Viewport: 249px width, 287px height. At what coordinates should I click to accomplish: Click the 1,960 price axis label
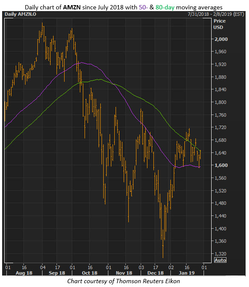(x=221, y=52)
